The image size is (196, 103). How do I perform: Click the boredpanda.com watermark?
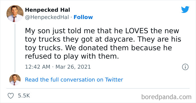click(166, 97)
